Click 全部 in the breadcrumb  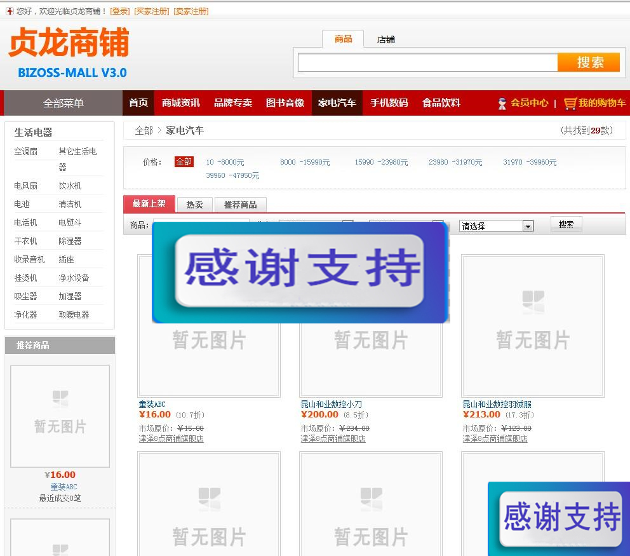[144, 130]
